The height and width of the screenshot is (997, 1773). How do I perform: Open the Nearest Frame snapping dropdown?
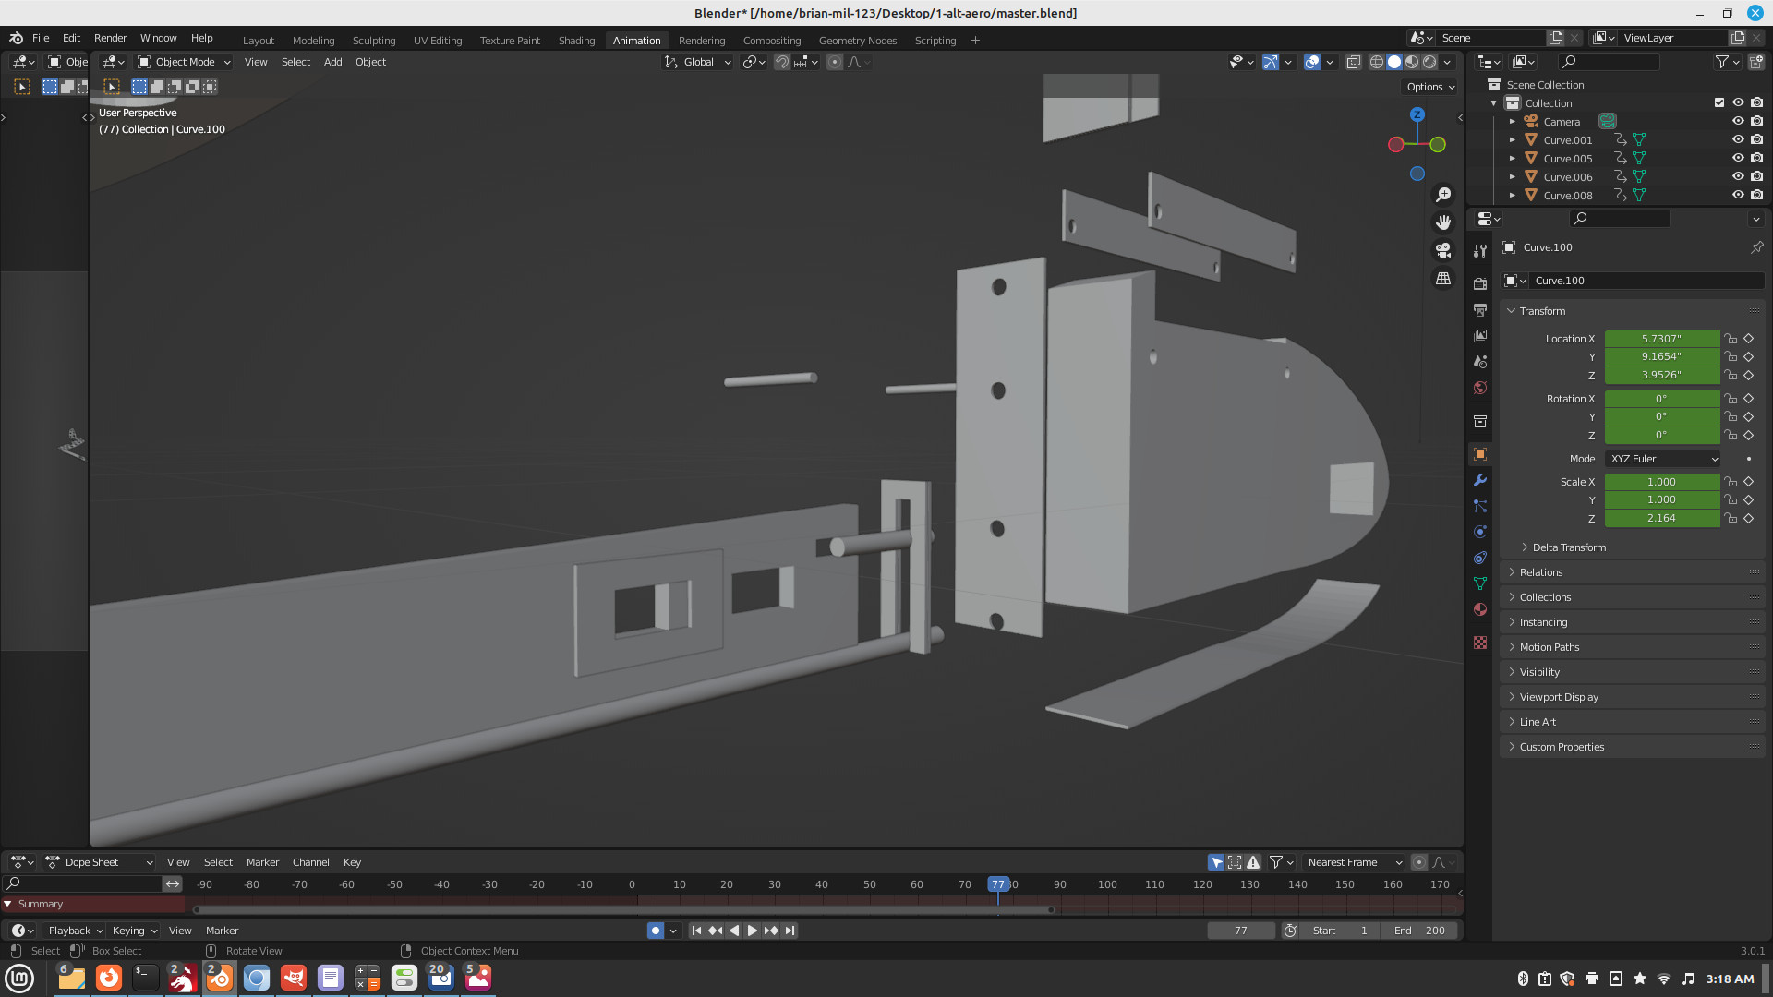1353,862
